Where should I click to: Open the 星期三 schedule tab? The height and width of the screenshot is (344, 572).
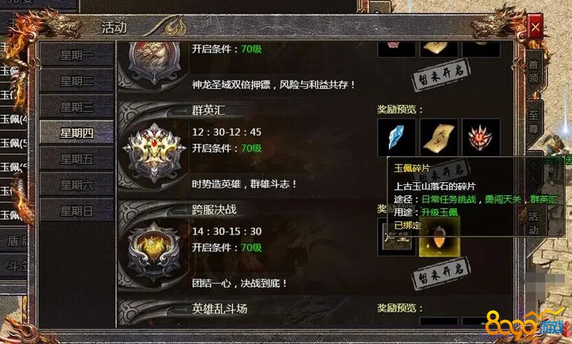pyautogui.click(x=76, y=107)
